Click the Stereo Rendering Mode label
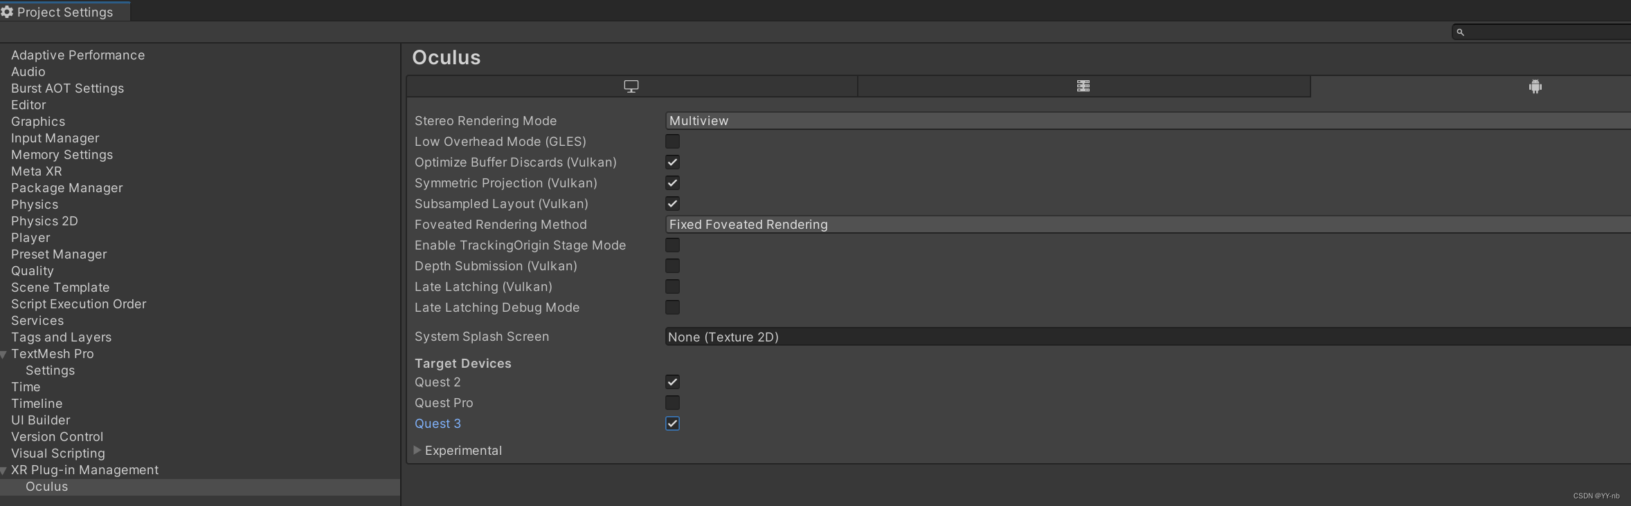Image resolution: width=1631 pixels, height=506 pixels. 485,121
